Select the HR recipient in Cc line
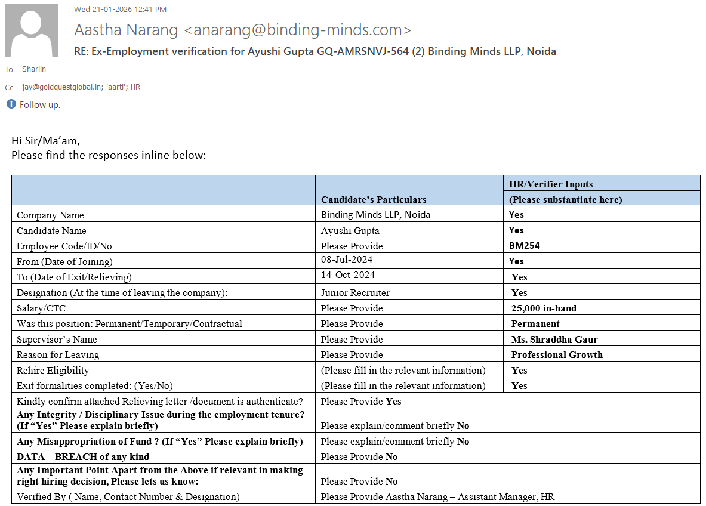 pos(135,87)
